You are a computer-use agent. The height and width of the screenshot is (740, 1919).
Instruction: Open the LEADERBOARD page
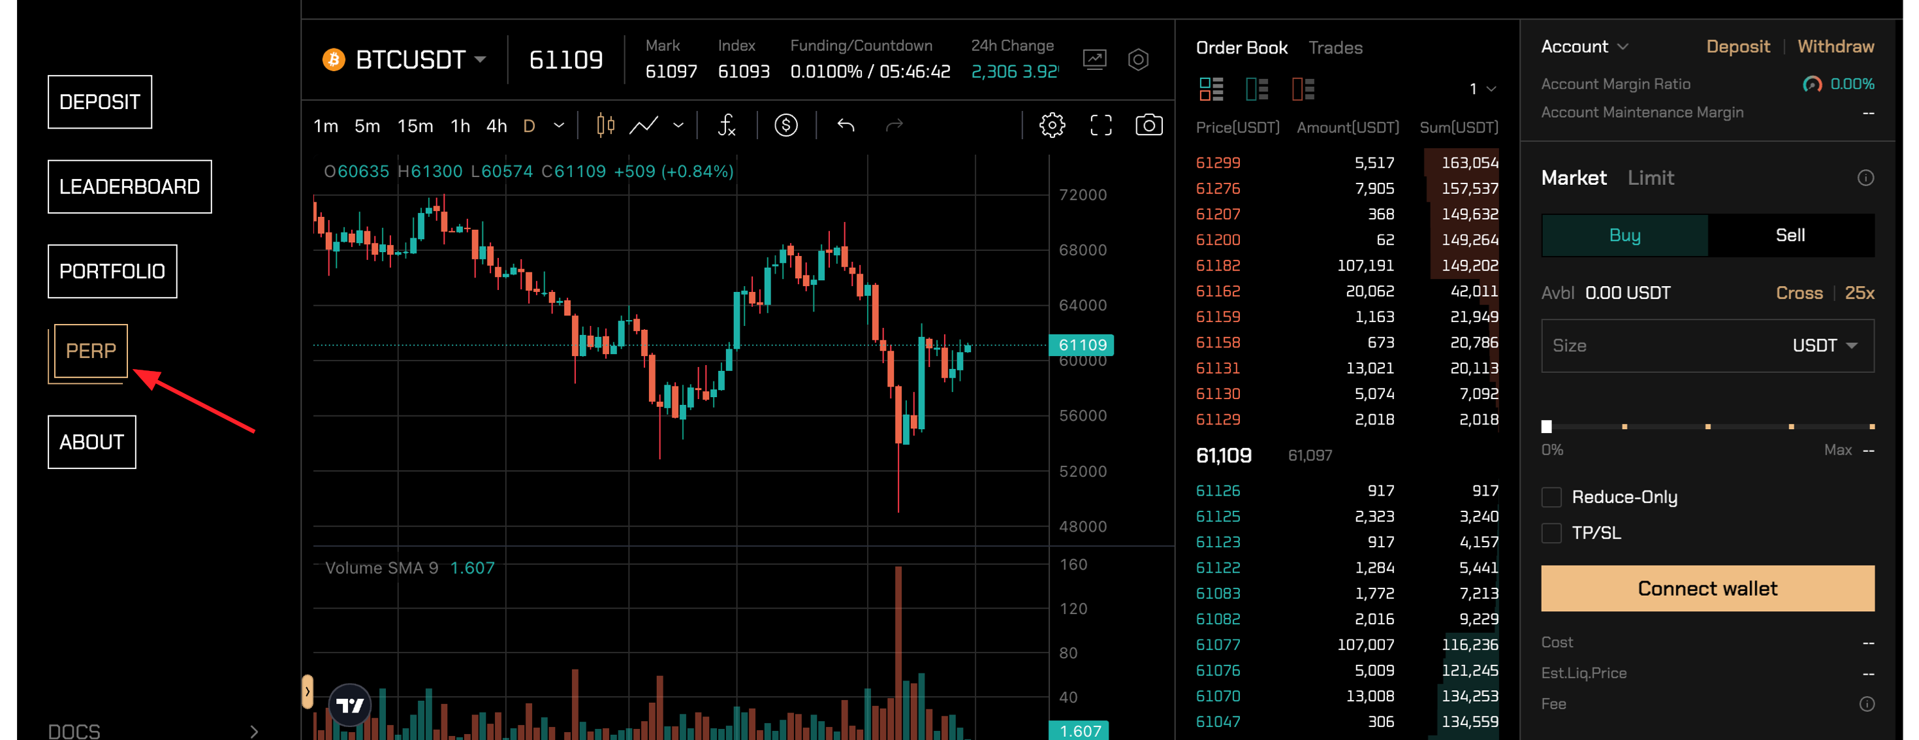pyautogui.click(x=130, y=186)
